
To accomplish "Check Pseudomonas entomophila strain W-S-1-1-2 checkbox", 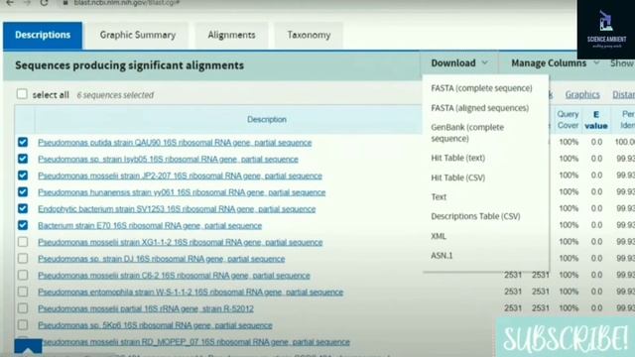I will point(23,292).
